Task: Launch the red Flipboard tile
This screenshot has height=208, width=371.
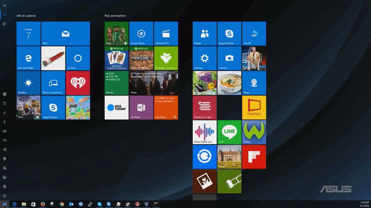Action: tap(254, 157)
